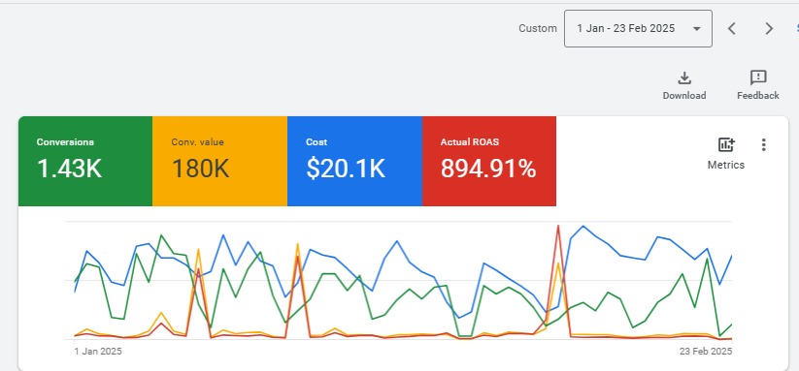Viewport: 799px width, 371px height.
Task: Open the Feedback icon
Action: [x=758, y=77]
